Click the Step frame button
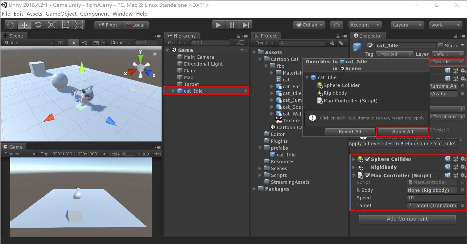Viewport: 467px width, 244px height. [246, 25]
